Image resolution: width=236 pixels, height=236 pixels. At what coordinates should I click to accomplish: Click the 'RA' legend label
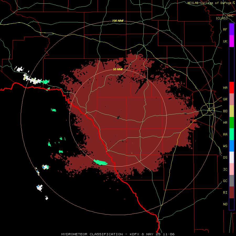tap(225, 135)
